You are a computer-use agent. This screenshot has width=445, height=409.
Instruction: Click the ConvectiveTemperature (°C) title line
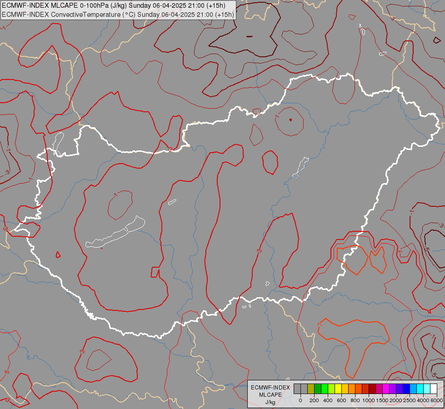(x=118, y=15)
